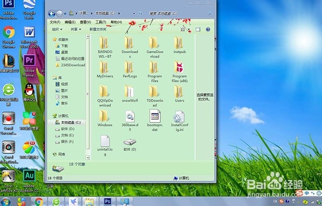Screen dimensions: 322x206
Task: Open the 帮助(H) menu
Action: (116, 22)
